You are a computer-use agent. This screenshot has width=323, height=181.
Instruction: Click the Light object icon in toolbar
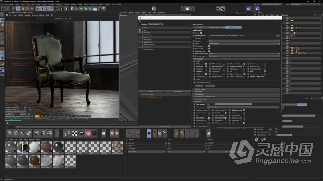coord(104,9)
